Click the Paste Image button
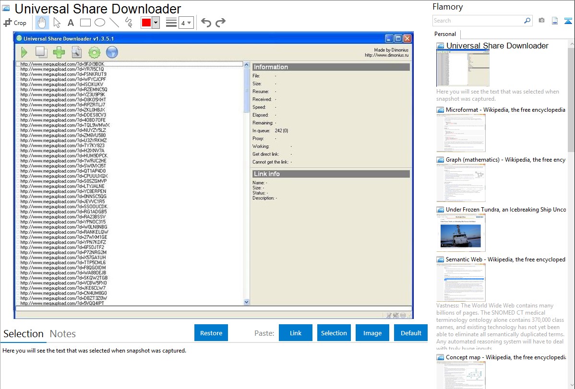Viewport: 575px width, 389px height. [x=372, y=333]
